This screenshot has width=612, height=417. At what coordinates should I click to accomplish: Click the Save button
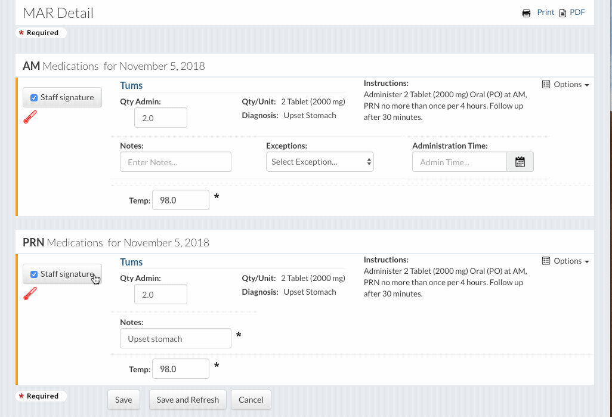coord(123,400)
